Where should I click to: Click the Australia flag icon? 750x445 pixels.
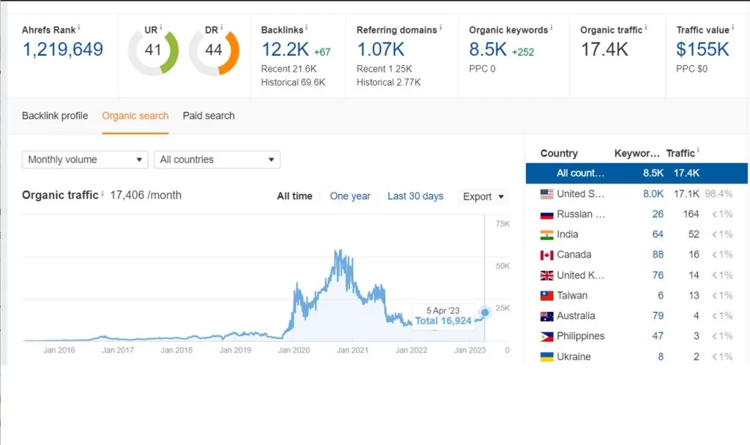click(546, 316)
